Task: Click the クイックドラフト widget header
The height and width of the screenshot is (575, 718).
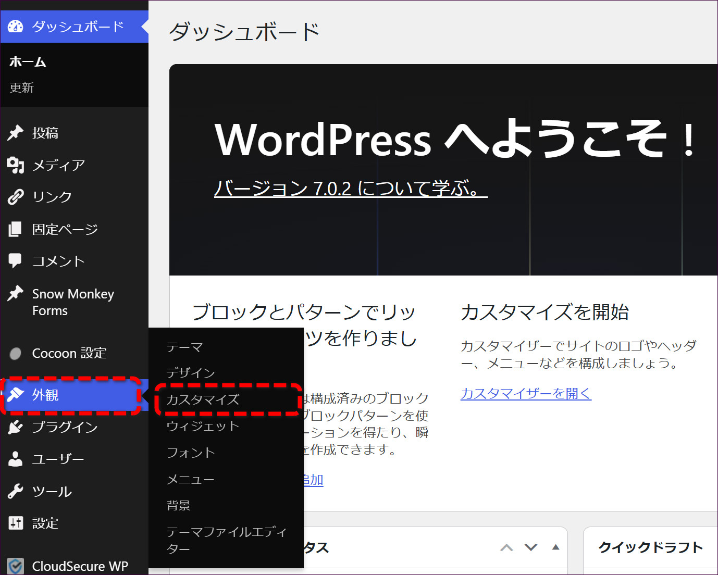Action: [x=650, y=547]
